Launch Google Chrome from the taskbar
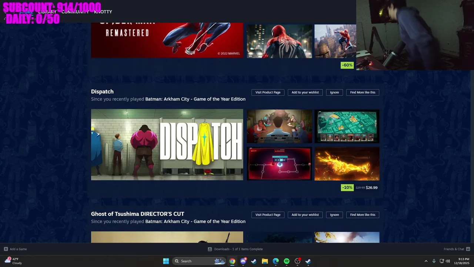The height and width of the screenshot is (267, 474). pos(232,261)
